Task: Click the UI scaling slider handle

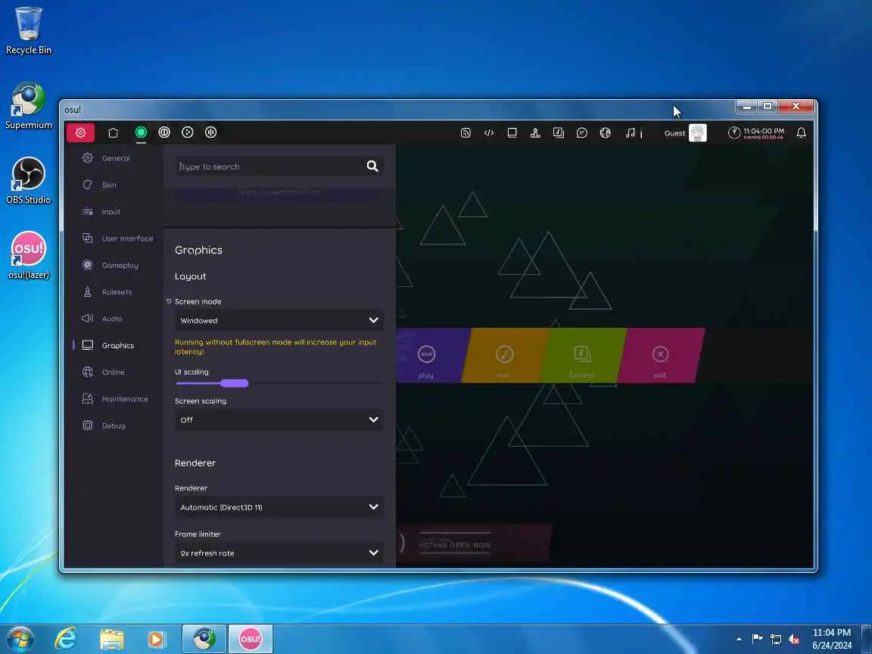Action: [234, 383]
